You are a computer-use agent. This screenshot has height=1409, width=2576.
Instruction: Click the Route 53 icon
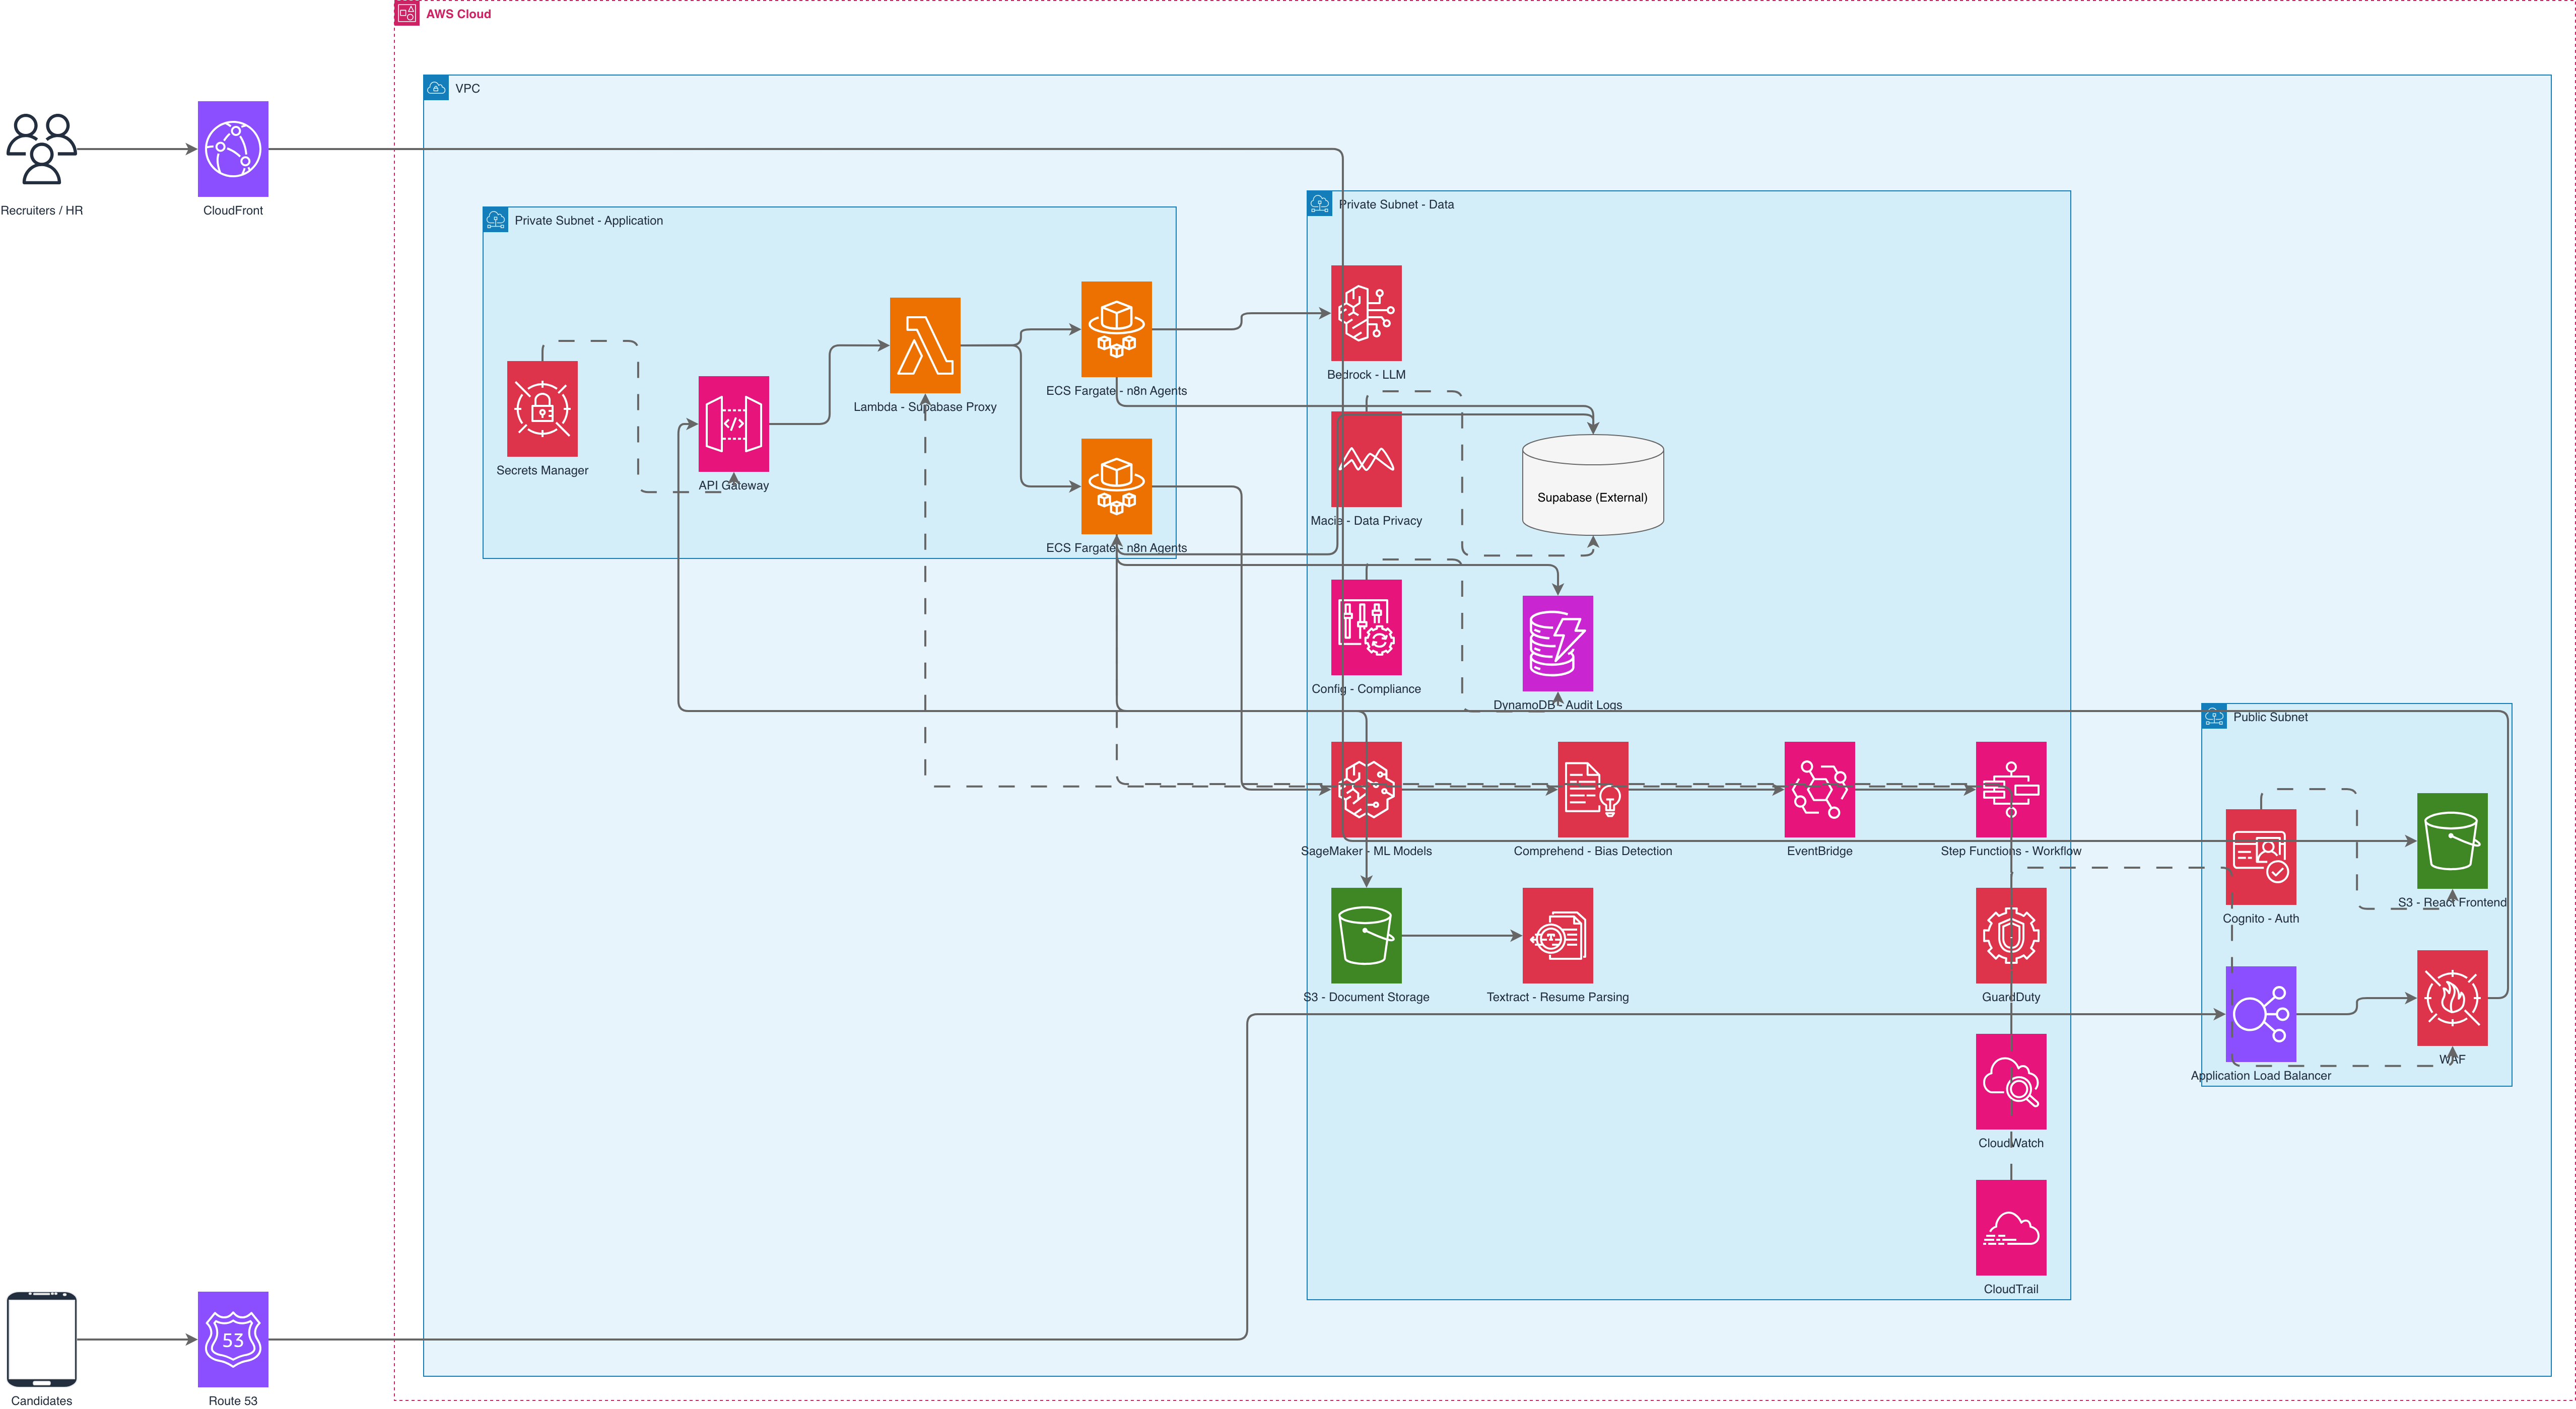click(233, 1339)
